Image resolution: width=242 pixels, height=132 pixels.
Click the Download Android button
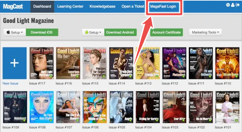click(120, 32)
